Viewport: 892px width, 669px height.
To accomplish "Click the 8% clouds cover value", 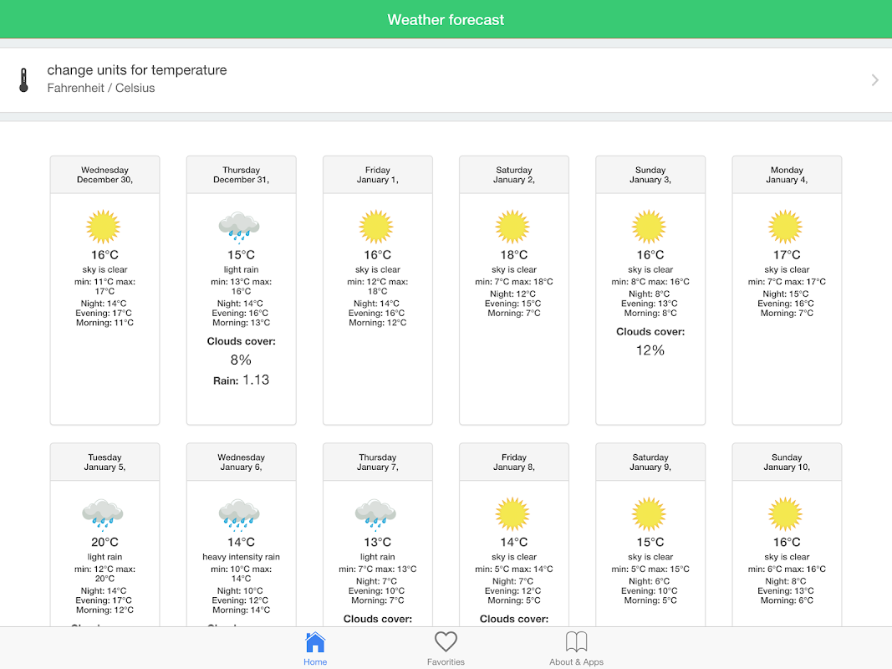I will [x=241, y=360].
